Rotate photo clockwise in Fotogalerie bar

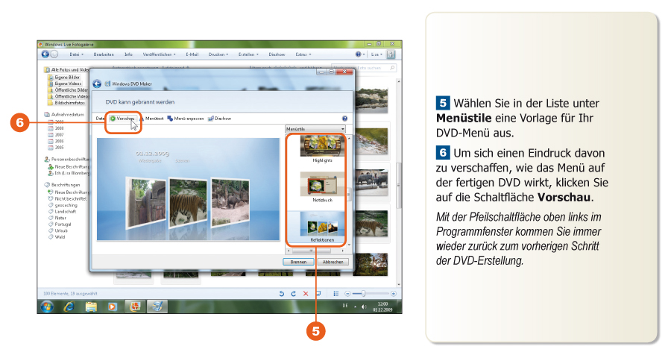tap(294, 294)
